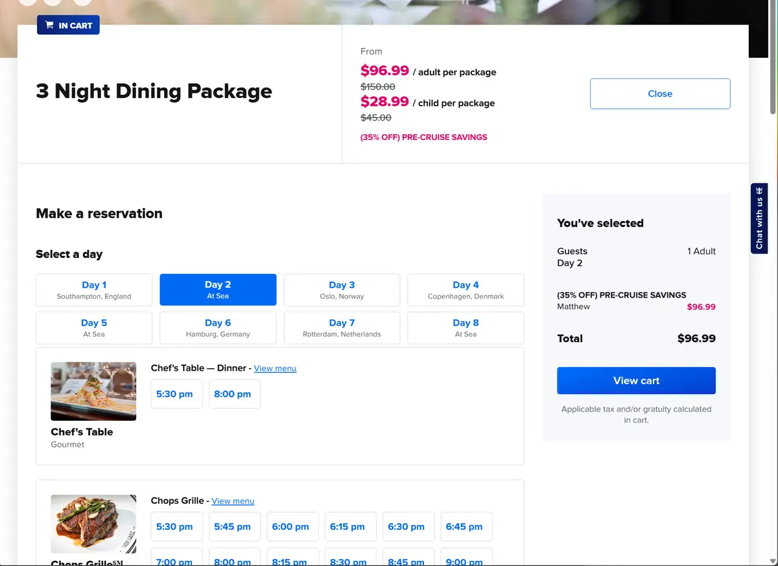The height and width of the screenshot is (566, 778).
Task: Pick Day 5 At Sea
Action: point(94,327)
